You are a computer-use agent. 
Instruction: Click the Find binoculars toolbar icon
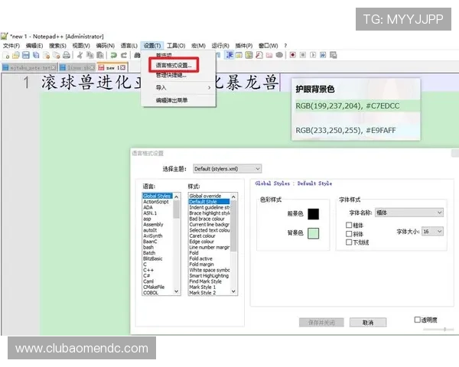coord(136,55)
